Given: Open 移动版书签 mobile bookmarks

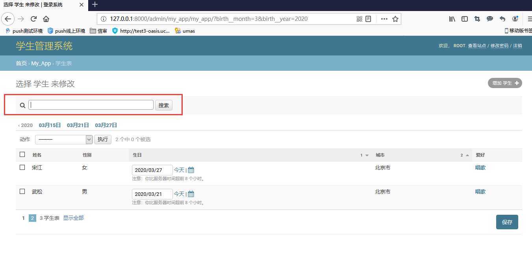Looking at the screenshot, I should pyautogui.click(x=518, y=31).
